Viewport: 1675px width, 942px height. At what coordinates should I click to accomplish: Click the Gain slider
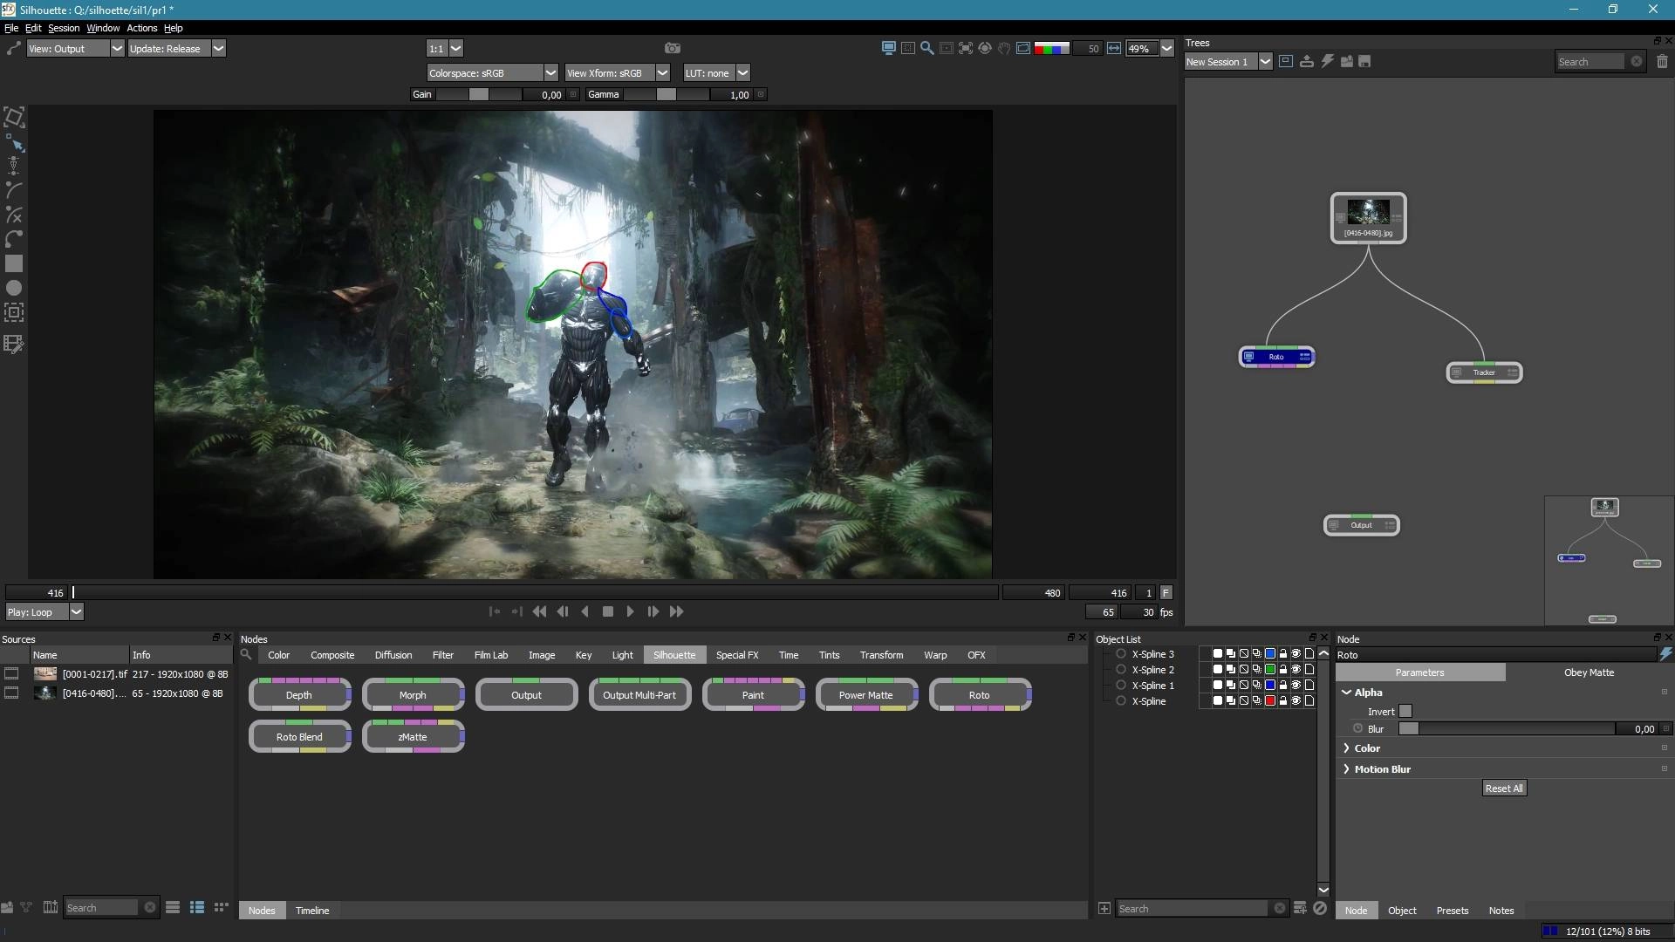479,94
